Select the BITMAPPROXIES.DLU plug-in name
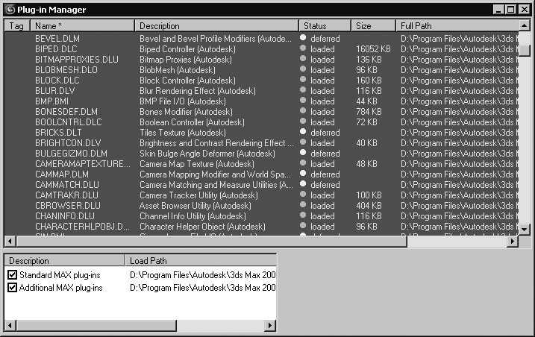 [77, 60]
